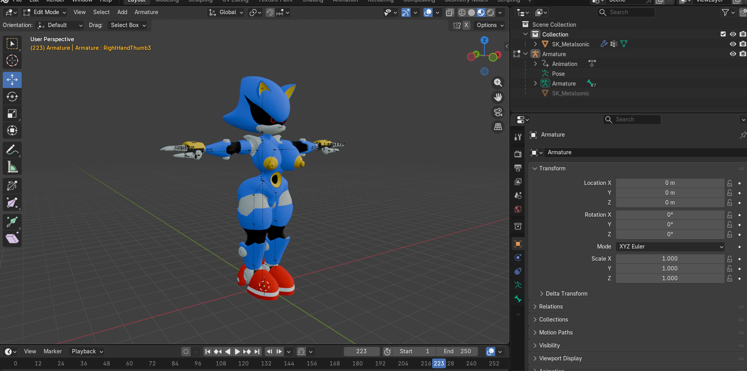Viewport: 747px width, 371px height.
Task: Select the combined Transform tool
Action: click(12, 130)
